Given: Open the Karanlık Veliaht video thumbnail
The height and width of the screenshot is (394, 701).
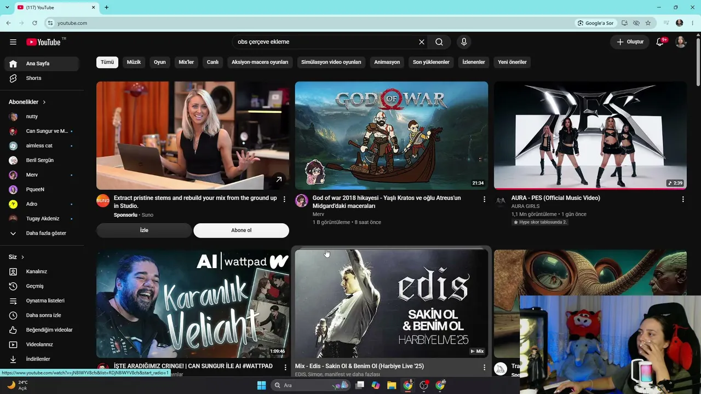Looking at the screenshot, I should (x=193, y=304).
